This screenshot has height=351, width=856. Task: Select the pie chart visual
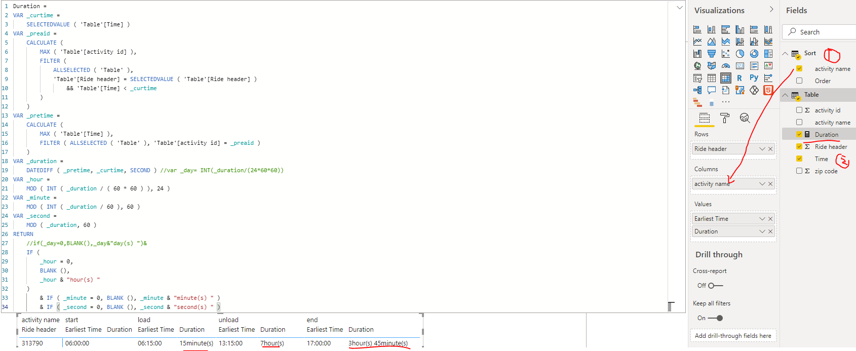pyautogui.click(x=740, y=54)
